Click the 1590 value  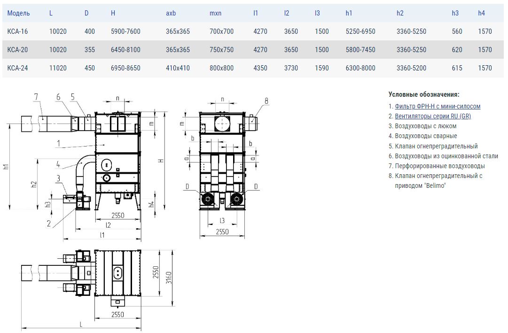tap(322, 68)
